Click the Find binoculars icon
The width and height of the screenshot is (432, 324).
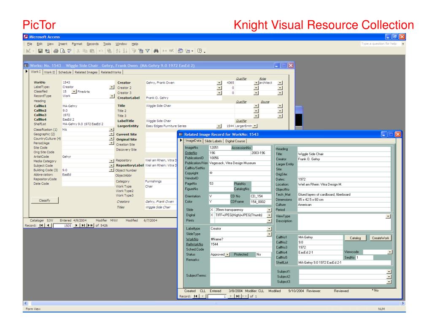pyautogui.click(x=156, y=51)
